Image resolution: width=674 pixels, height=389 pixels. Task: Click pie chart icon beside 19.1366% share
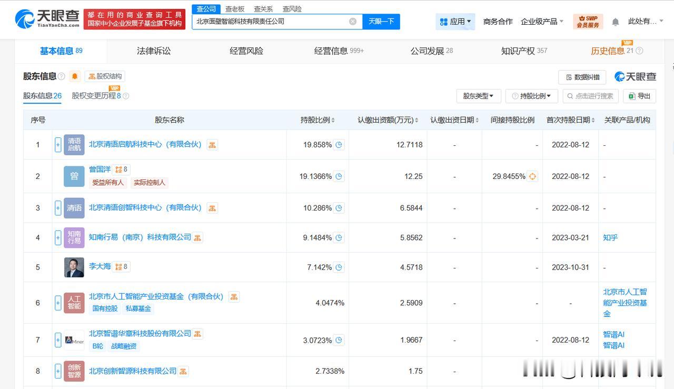[339, 176]
